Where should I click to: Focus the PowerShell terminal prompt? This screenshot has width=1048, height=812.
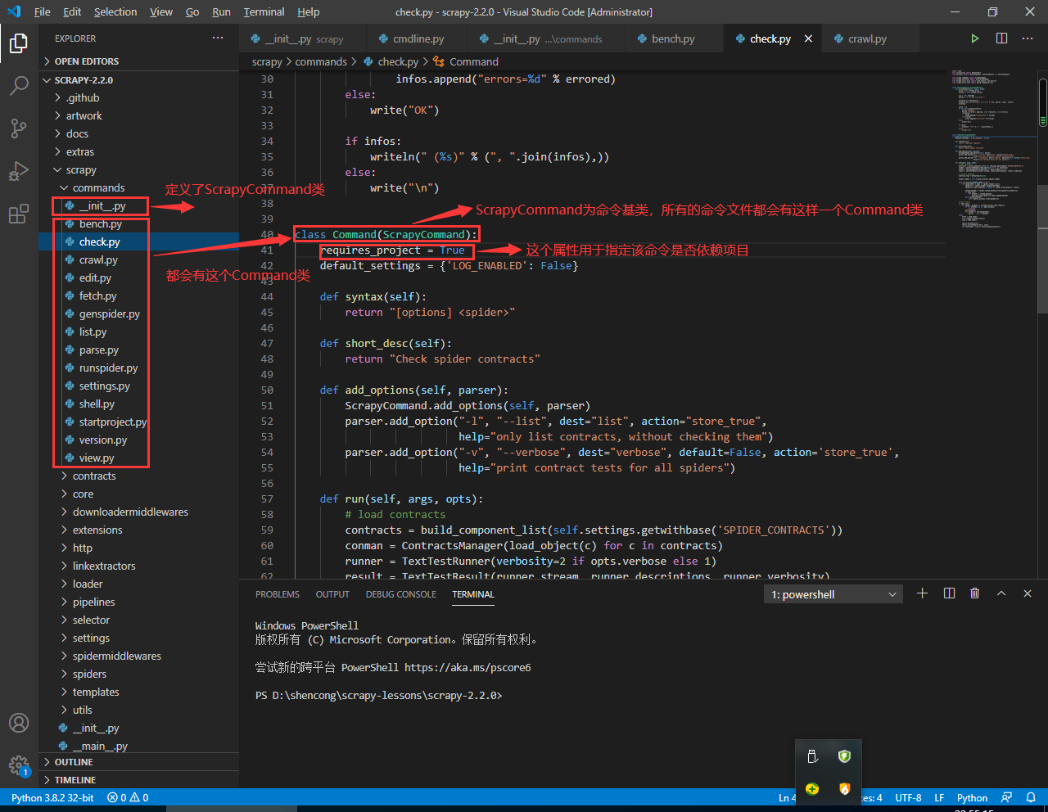[379, 695]
